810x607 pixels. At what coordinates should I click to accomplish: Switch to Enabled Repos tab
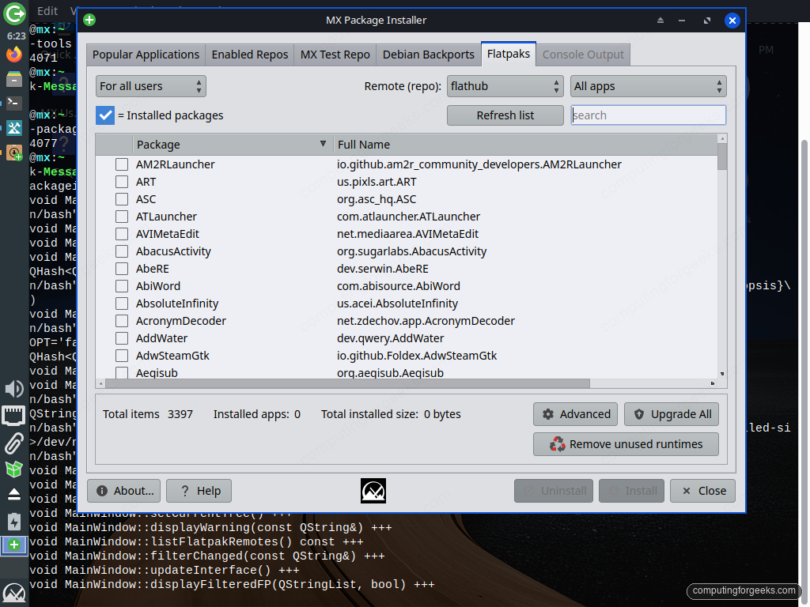pyautogui.click(x=249, y=55)
